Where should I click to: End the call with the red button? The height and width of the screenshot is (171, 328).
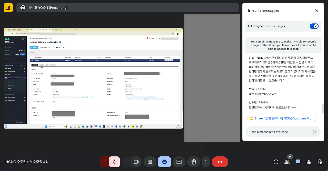[220, 162]
